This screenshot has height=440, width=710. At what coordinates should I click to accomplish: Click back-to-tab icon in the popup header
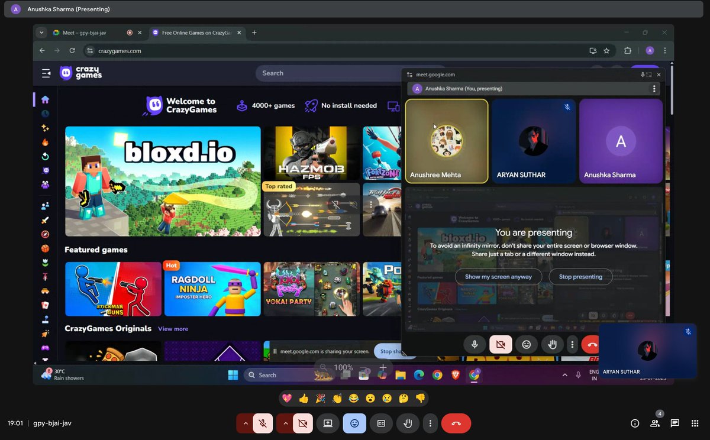pos(649,75)
